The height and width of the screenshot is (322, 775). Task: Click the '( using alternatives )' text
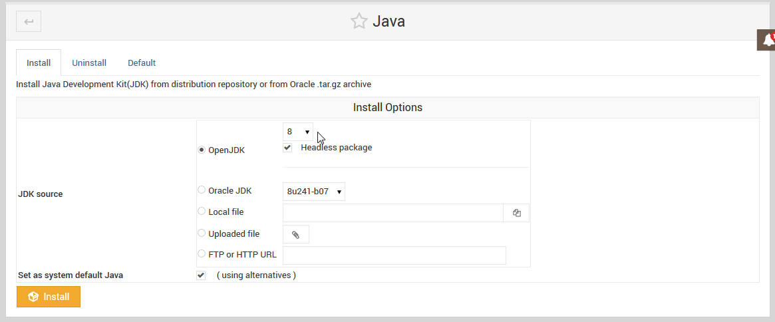tap(256, 275)
